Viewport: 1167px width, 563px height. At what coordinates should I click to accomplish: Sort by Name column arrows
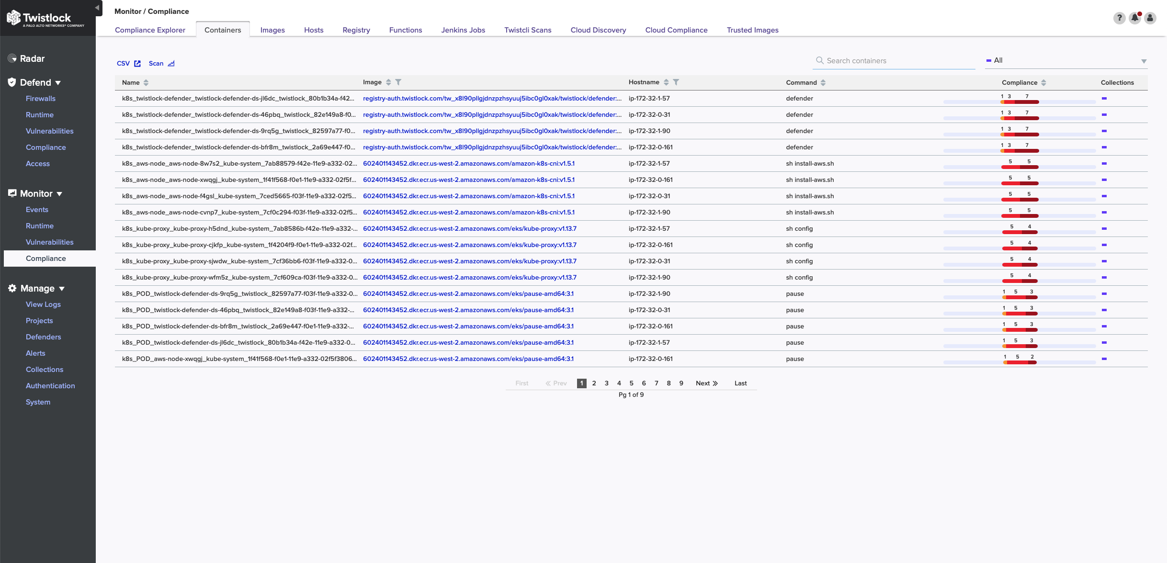tap(146, 83)
